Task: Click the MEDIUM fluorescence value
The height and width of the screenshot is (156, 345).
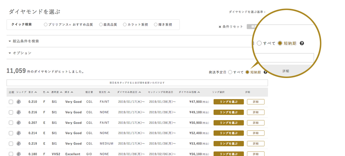Action: pos(106,144)
